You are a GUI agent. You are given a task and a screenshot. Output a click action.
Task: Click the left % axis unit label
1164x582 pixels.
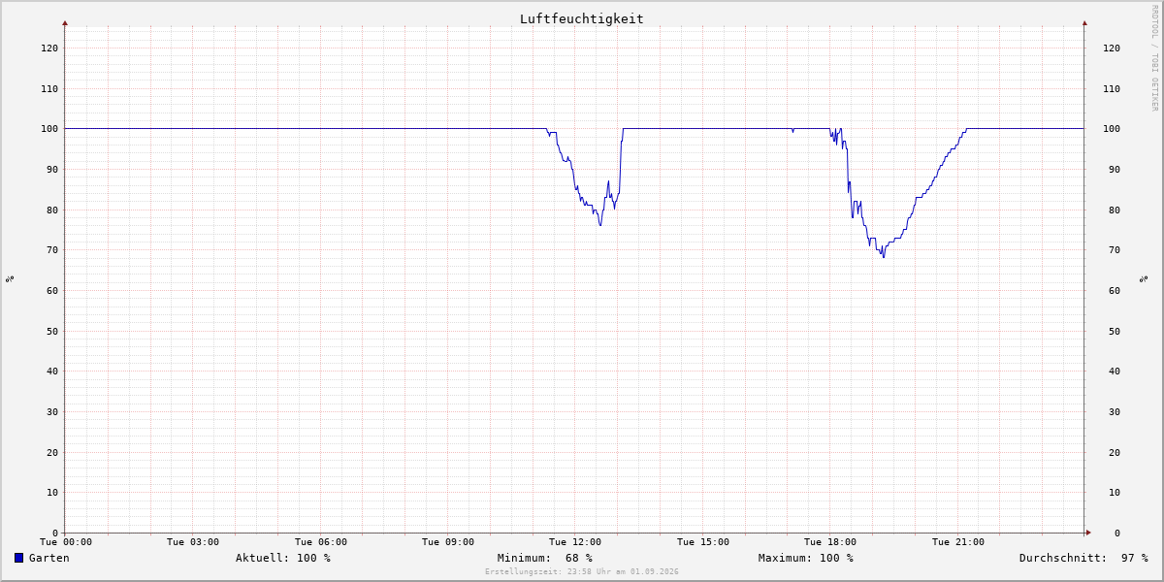point(10,278)
